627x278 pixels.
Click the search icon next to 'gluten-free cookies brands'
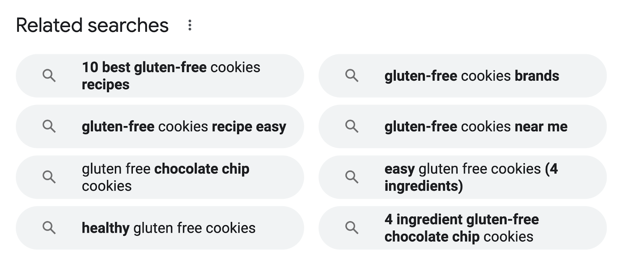(x=352, y=76)
